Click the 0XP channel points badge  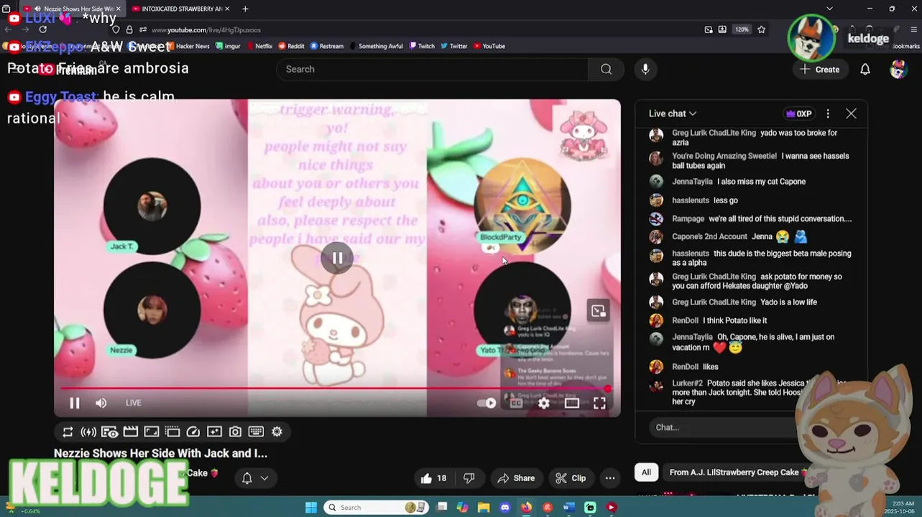tap(799, 113)
